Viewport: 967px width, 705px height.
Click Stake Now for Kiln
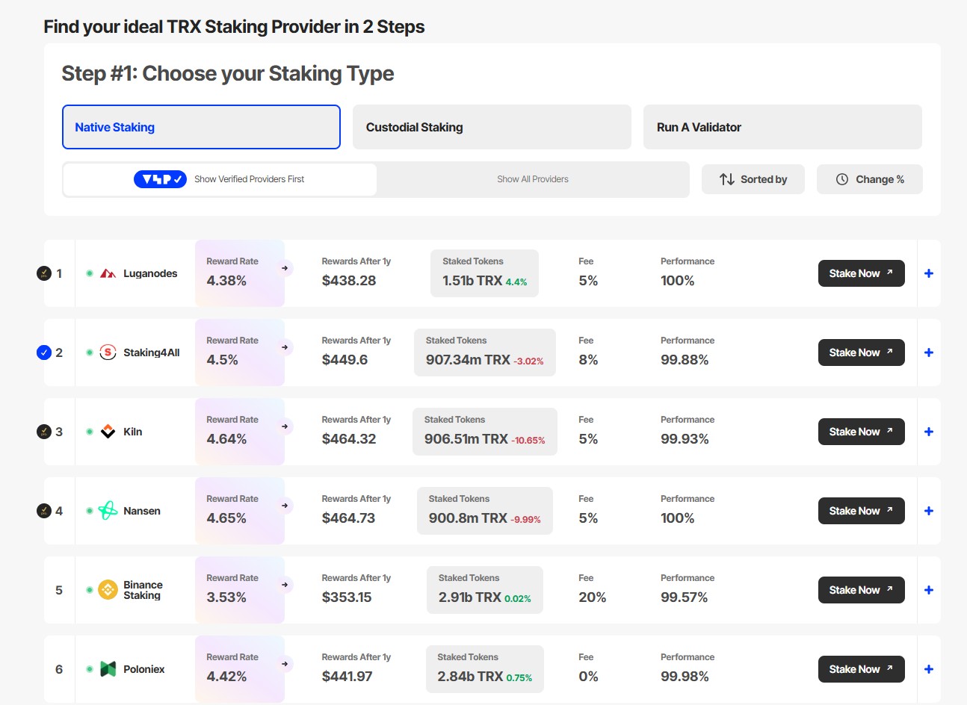(861, 432)
